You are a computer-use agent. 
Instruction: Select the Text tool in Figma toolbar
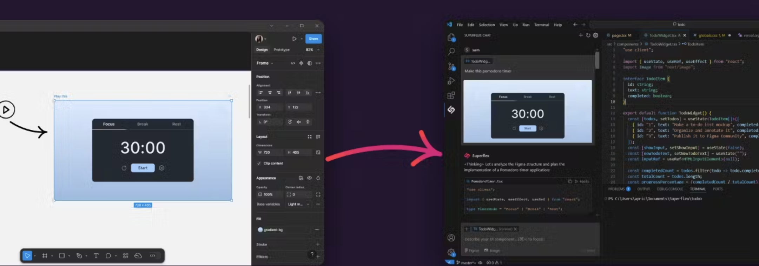pos(96,256)
